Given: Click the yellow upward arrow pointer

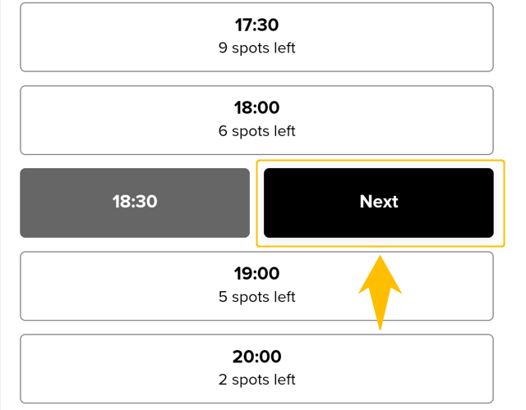Looking at the screenshot, I should (x=380, y=293).
